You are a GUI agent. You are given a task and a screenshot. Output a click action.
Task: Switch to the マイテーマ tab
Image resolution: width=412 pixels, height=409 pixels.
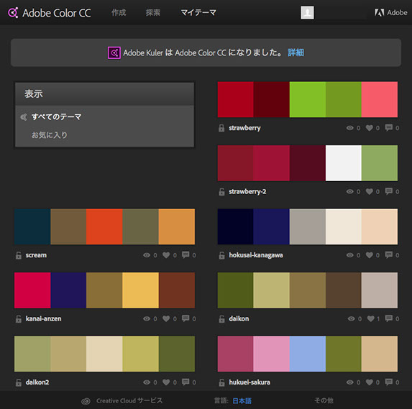pos(198,13)
